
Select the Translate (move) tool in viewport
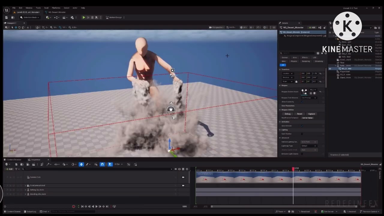pyautogui.click(x=16, y=27)
